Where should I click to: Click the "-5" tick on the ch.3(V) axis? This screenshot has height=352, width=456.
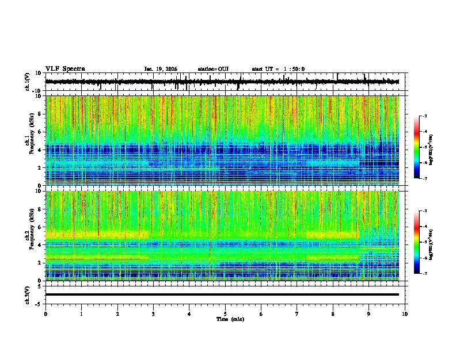coord(39,304)
